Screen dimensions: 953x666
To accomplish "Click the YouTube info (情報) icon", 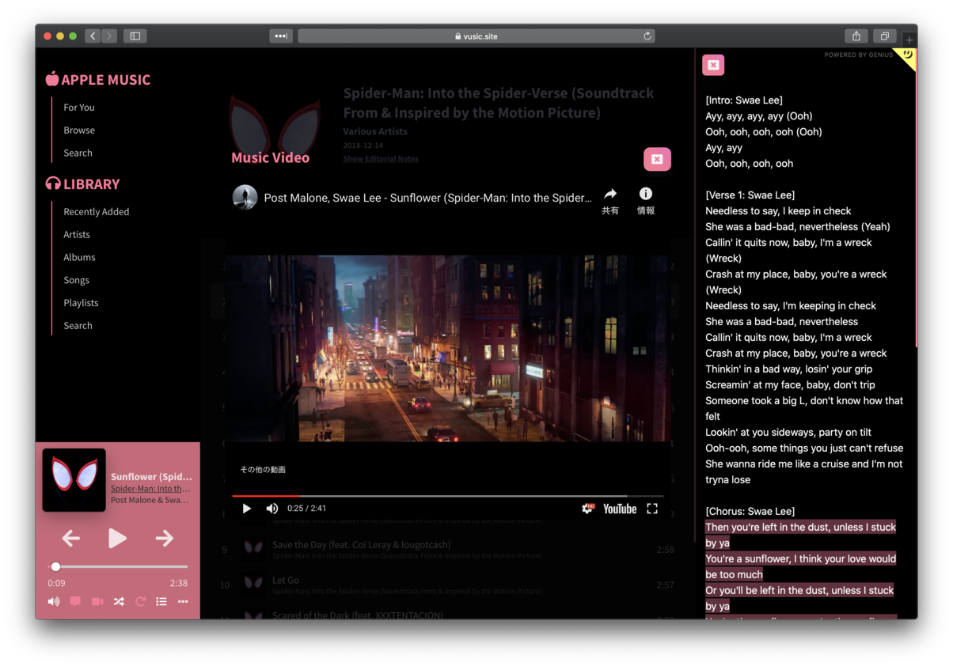I will click(646, 201).
